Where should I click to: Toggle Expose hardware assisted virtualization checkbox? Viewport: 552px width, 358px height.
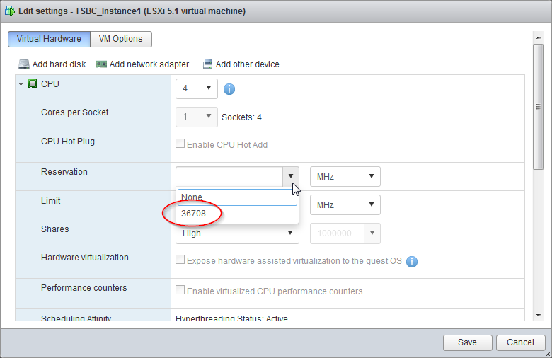coord(180,260)
